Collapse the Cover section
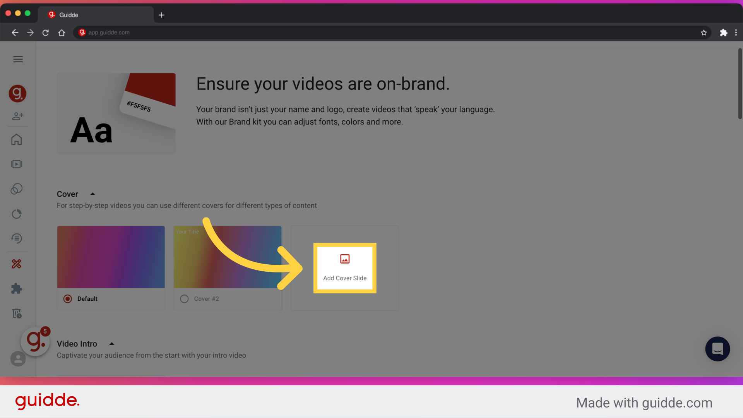The height and width of the screenshot is (418, 743). (92, 194)
